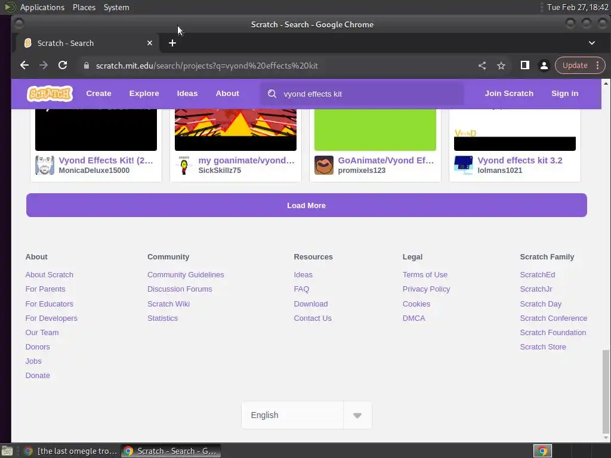Image resolution: width=611 pixels, height=458 pixels.
Task: Click lolmans1021's avatar image
Action: 463,165
